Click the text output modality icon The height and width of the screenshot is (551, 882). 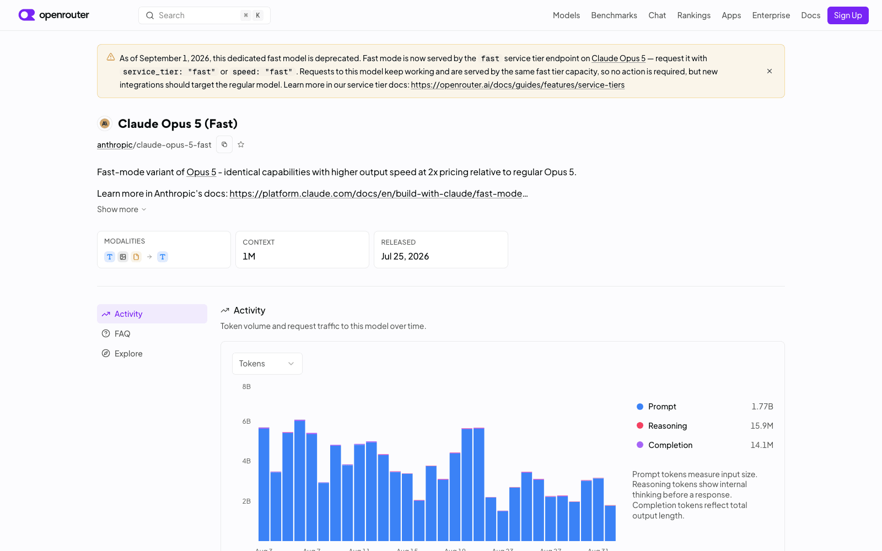pos(163,257)
